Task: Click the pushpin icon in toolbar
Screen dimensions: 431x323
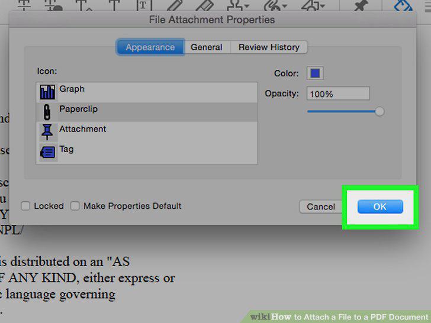Action: 361,5
